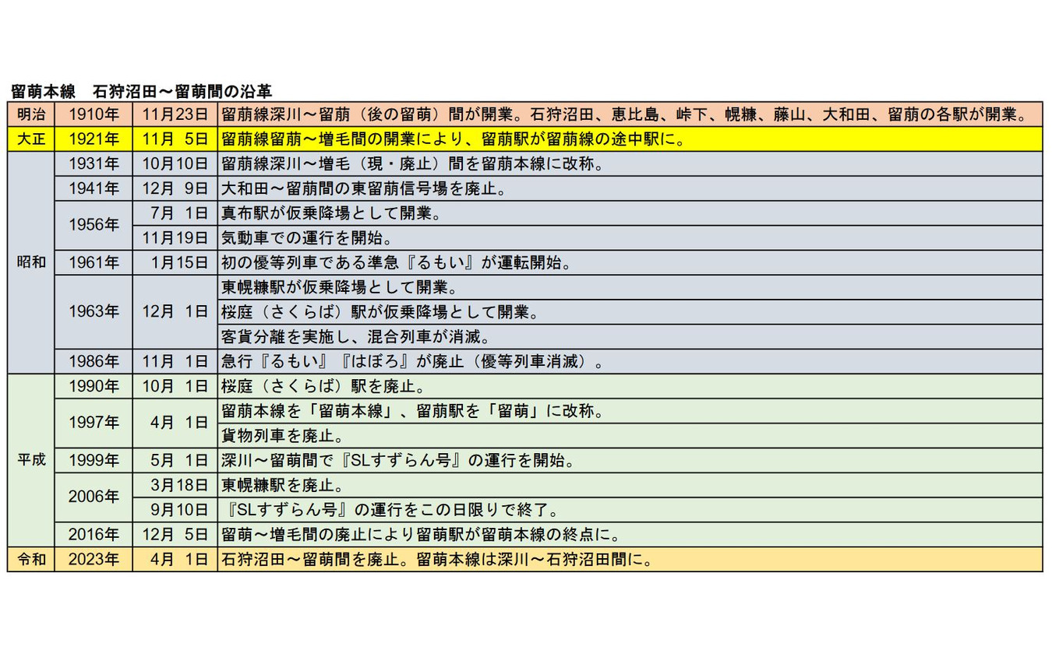Screen dimensions: 1052x657
Task: Select the 令和 era cell
Action: click(x=31, y=559)
